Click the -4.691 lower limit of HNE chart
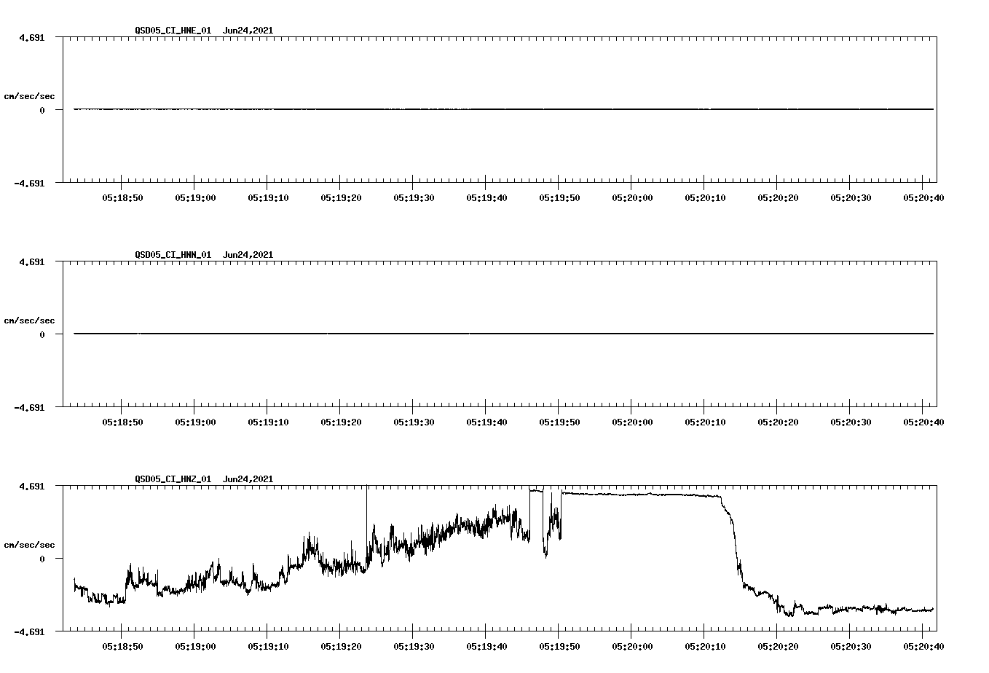989x673 pixels. [29, 183]
